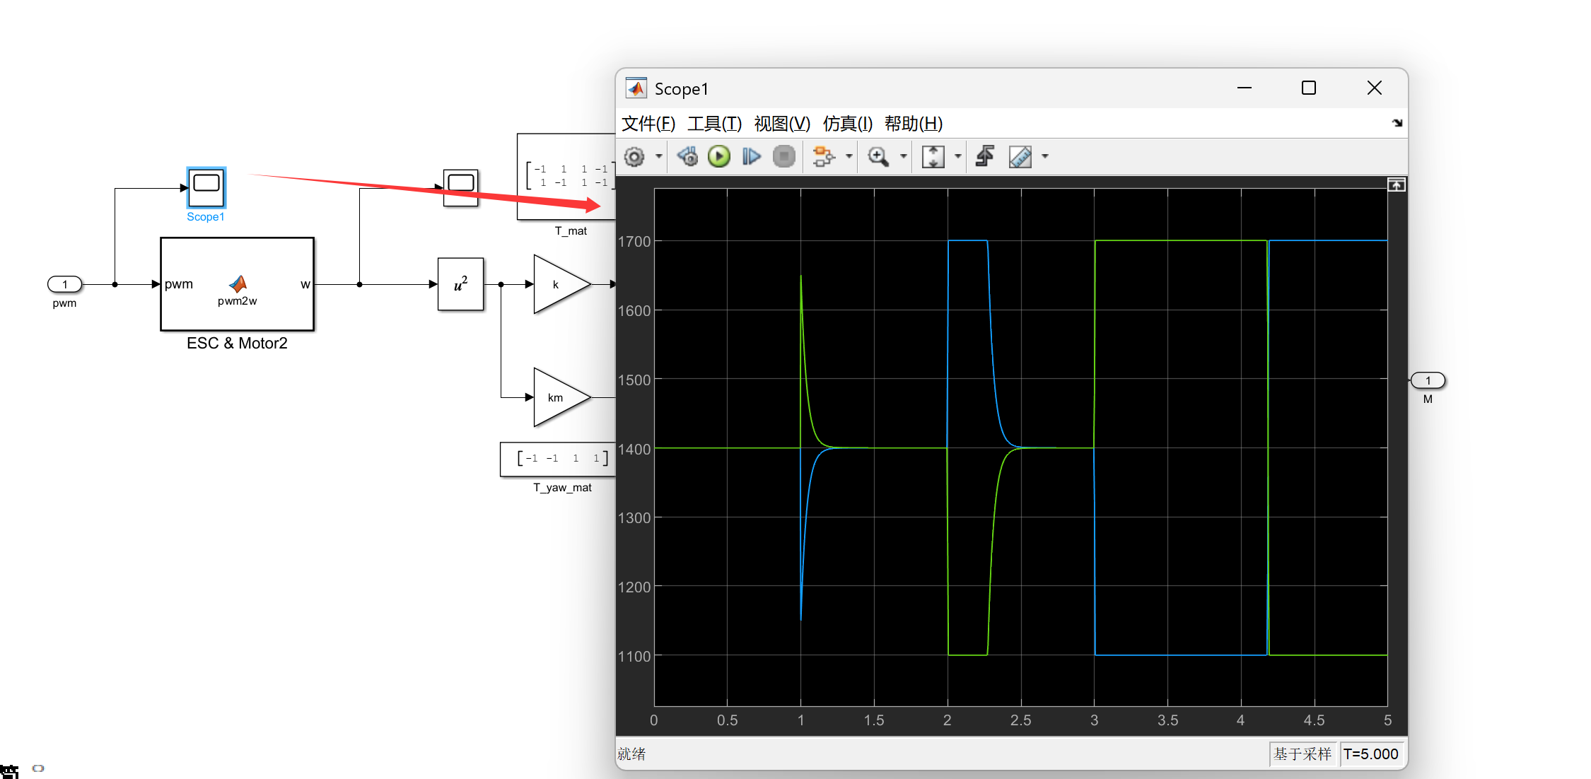Click the Scale Y-axis limits icon

point(933,157)
